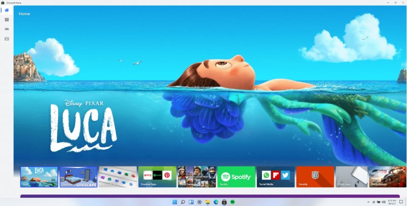Click the Microsoft Store taskbar icon
The width and height of the screenshot is (407, 206).
click(x=224, y=202)
